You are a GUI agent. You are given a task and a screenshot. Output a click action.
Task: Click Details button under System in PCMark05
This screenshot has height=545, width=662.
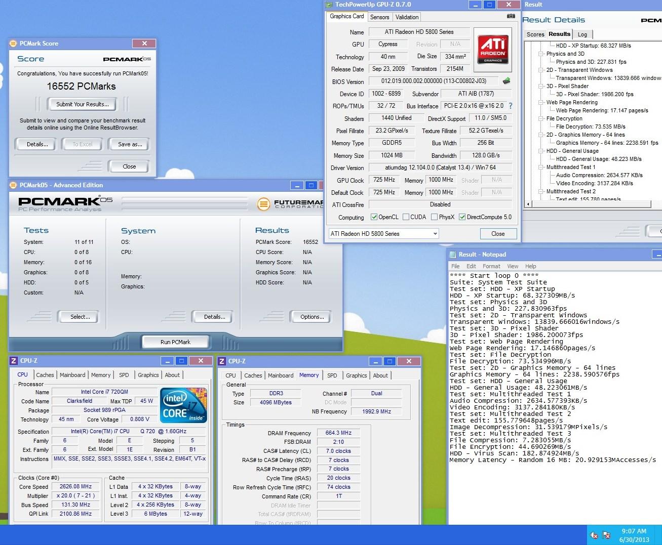click(x=214, y=317)
